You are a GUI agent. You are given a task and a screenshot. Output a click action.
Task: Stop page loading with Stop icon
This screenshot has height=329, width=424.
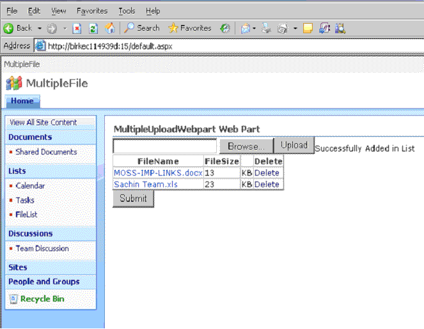(77, 28)
